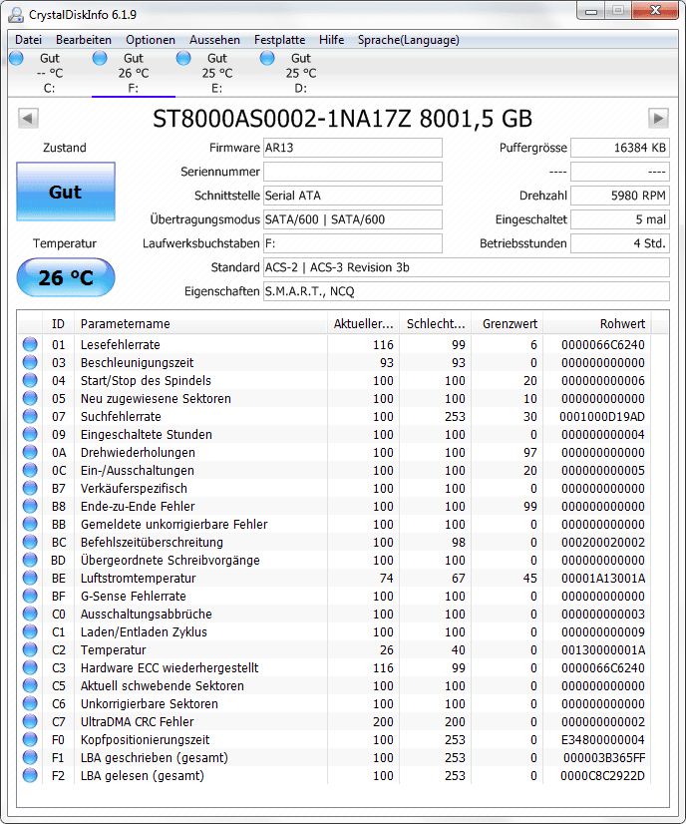Click the status orb for Verkäuferspezifisch row

[30, 488]
